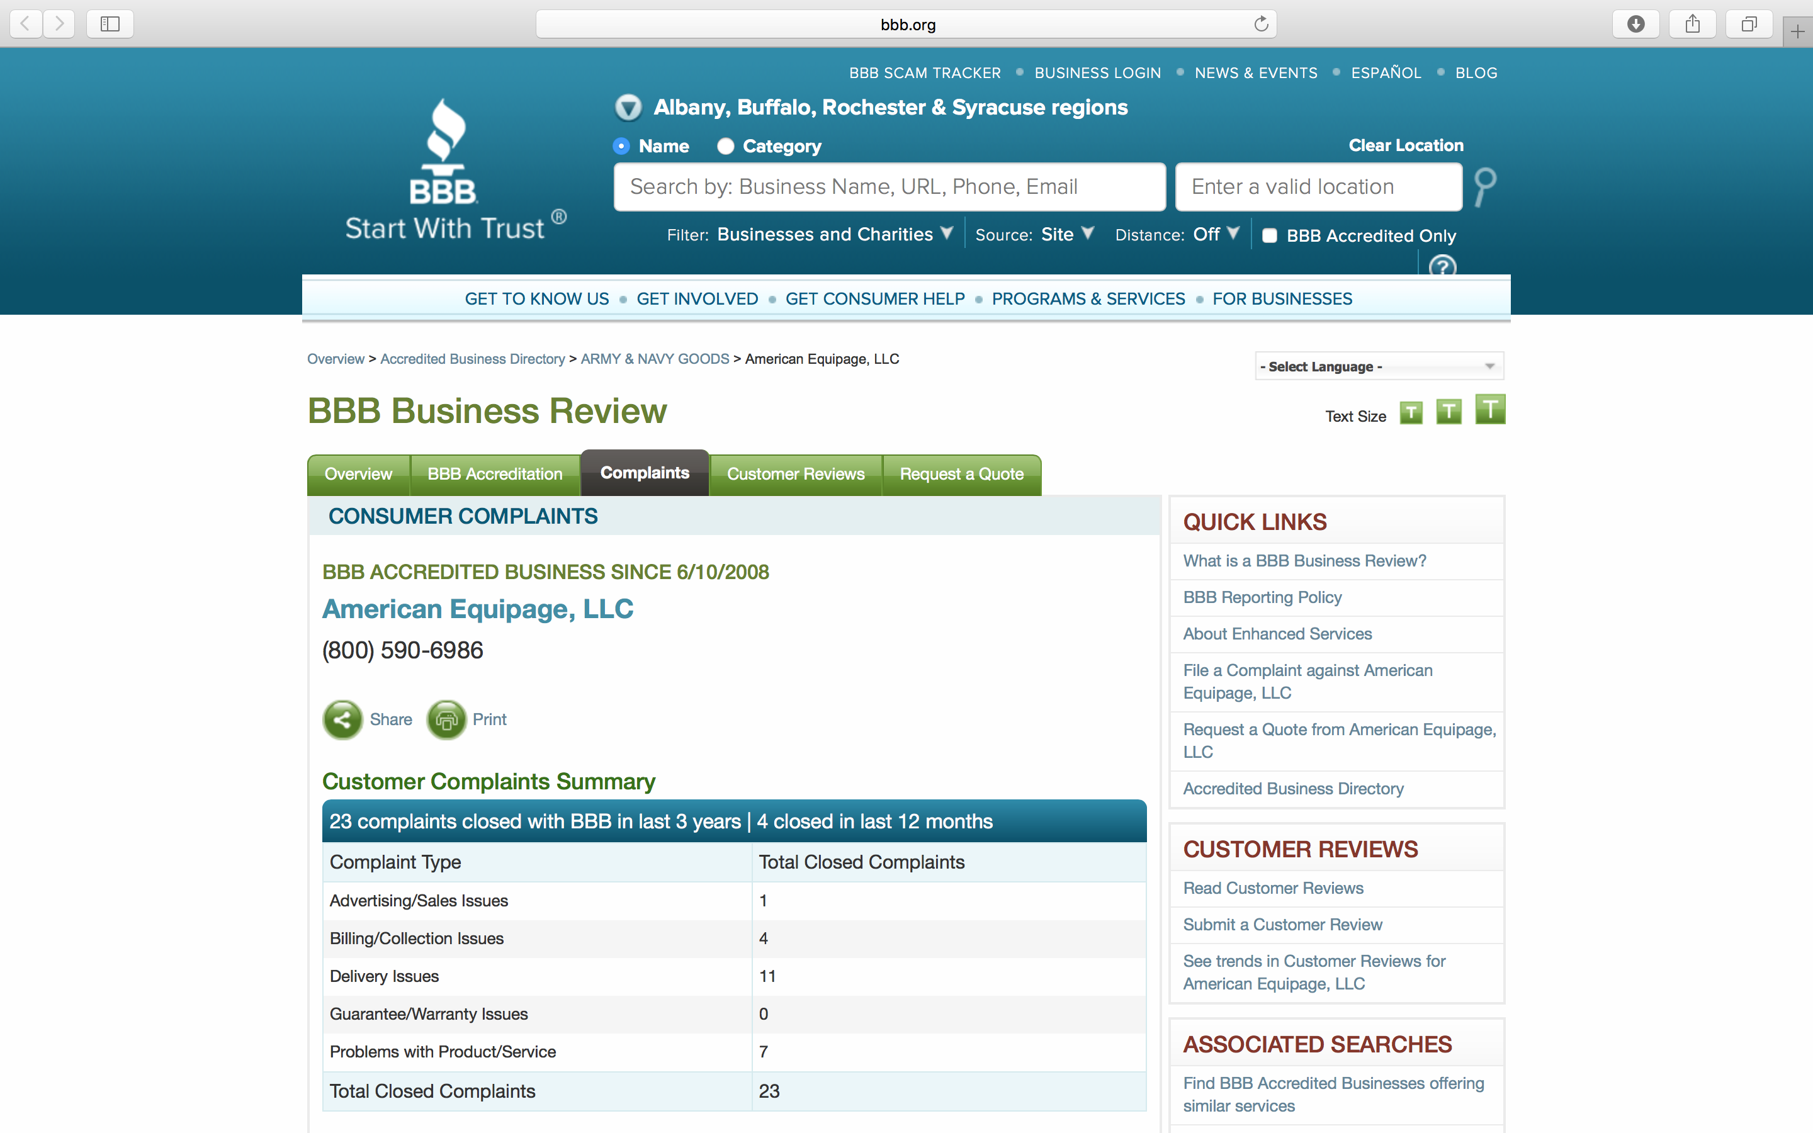Click the BBB SCAM TRACKER link
The height and width of the screenshot is (1133, 1813).
click(x=925, y=72)
